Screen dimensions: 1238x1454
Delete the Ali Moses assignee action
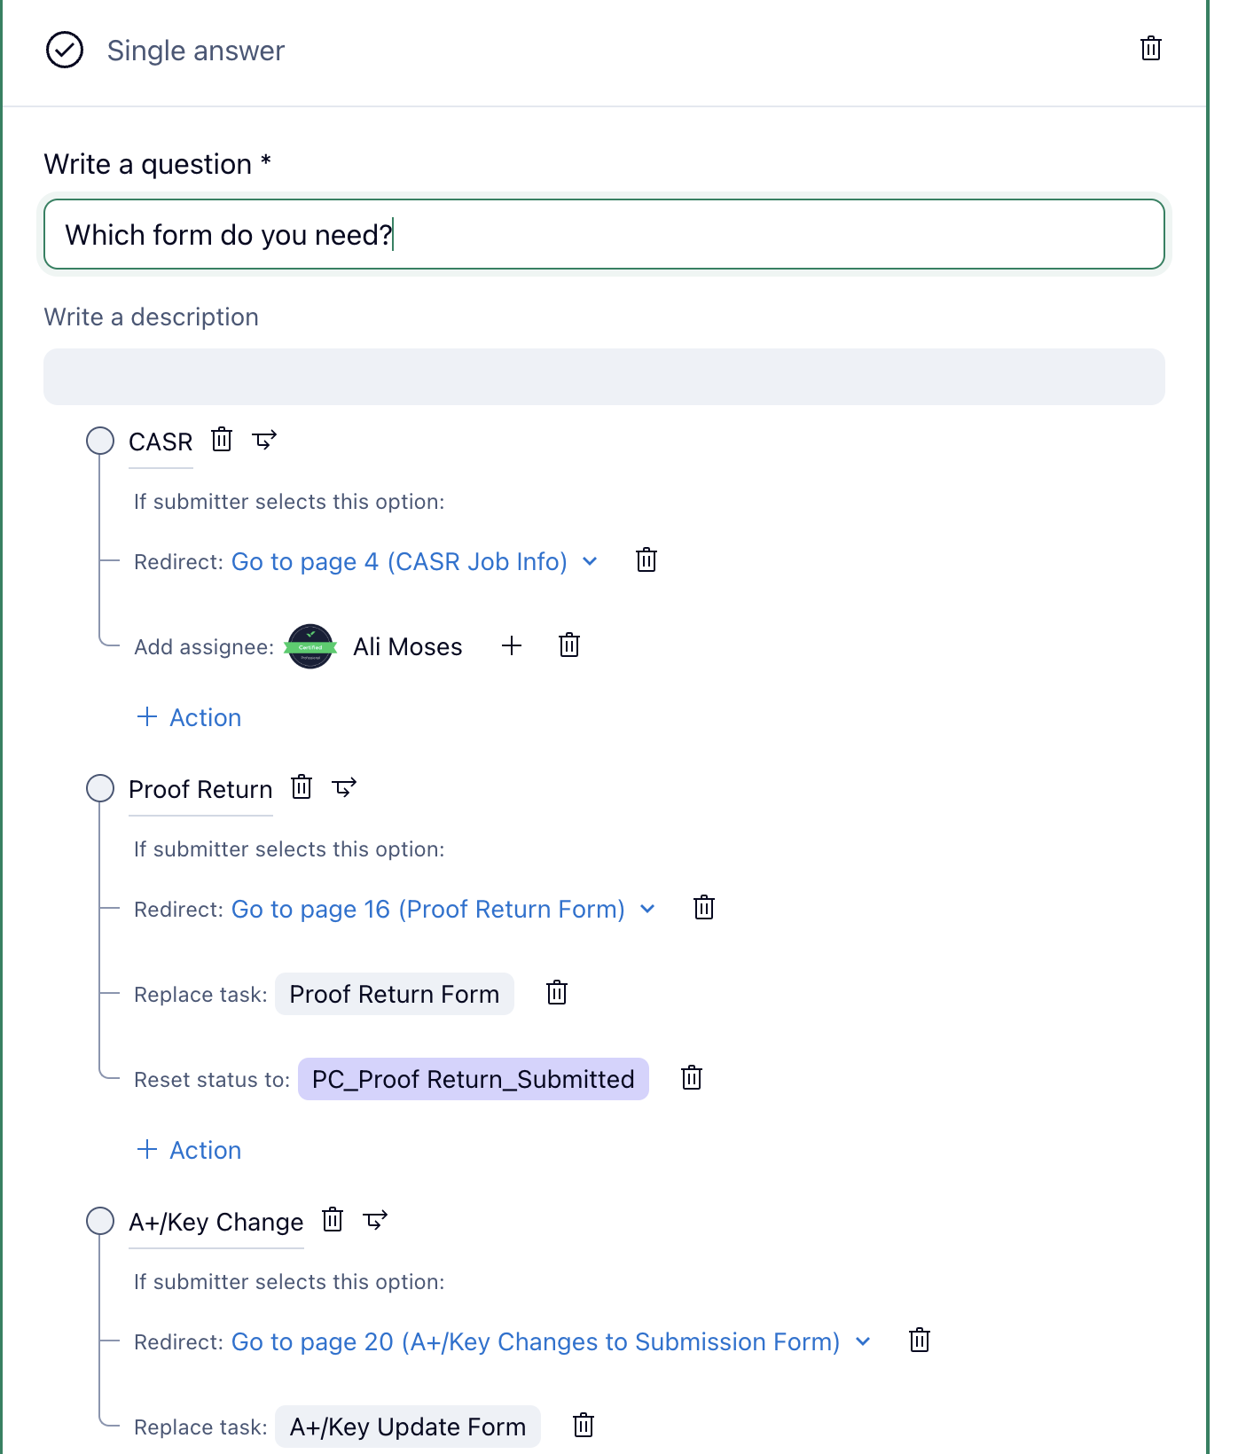coord(569,645)
